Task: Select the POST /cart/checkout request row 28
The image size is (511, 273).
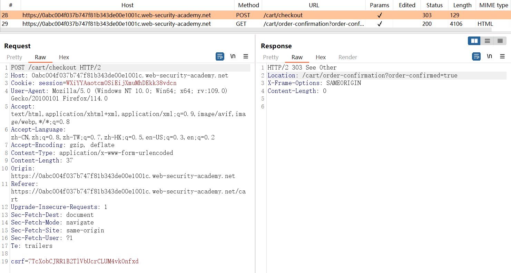Action: [x=117, y=15]
